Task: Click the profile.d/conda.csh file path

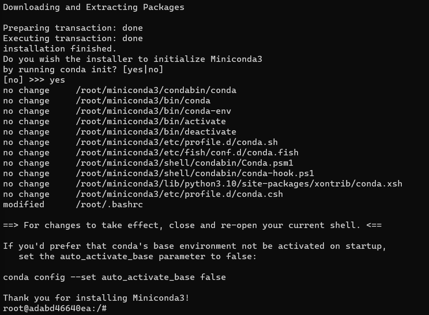Action: click(179, 194)
